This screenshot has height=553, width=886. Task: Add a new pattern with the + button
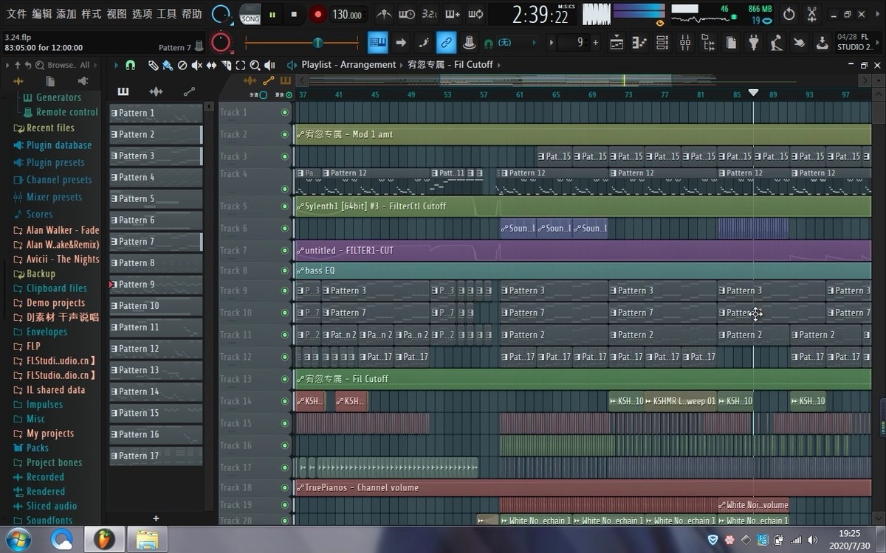(156, 519)
